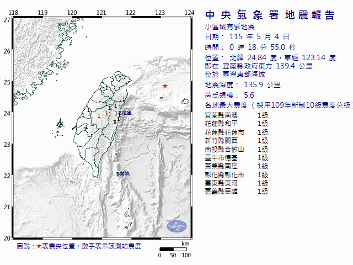Click the 宜蘭縣南澳 intensity row
Image resolution: width=353 pixels, height=265 pixels.
237,115
